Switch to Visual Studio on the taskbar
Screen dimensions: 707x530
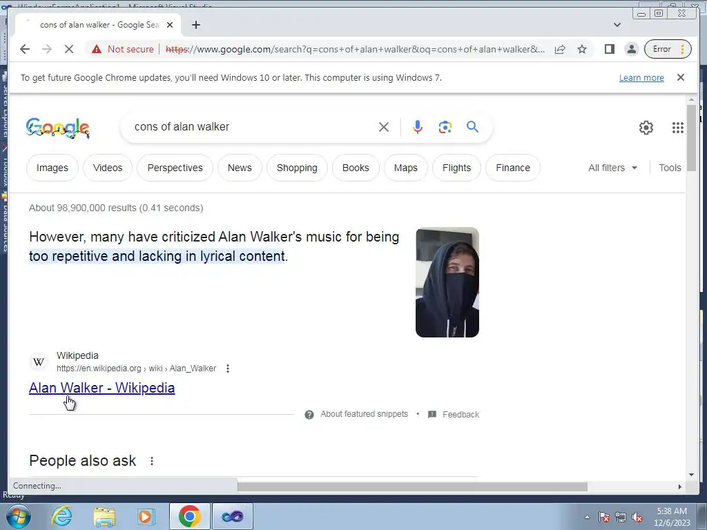tap(233, 516)
